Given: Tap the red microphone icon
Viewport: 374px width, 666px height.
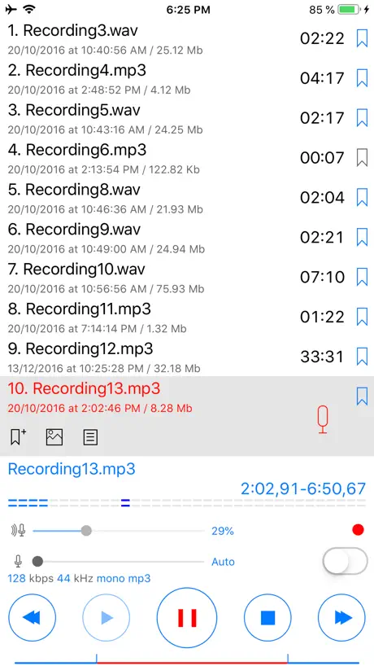Looking at the screenshot, I should (x=323, y=419).
